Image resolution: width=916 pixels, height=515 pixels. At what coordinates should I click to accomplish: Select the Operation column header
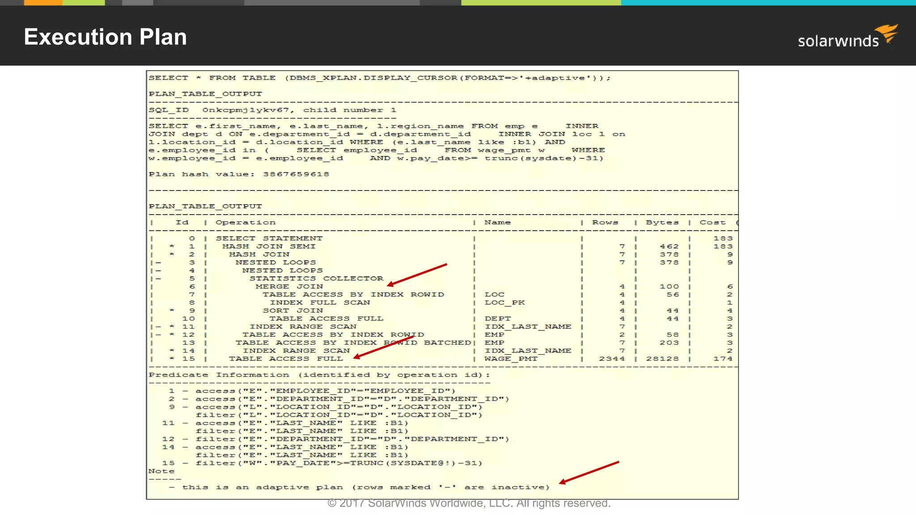tap(245, 223)
